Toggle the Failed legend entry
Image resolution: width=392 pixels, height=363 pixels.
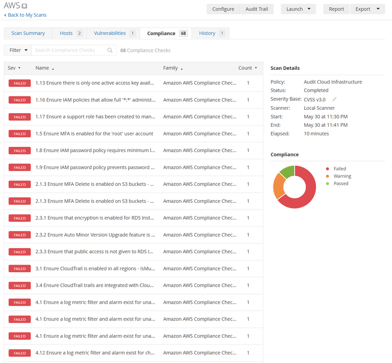click(336, 169)
